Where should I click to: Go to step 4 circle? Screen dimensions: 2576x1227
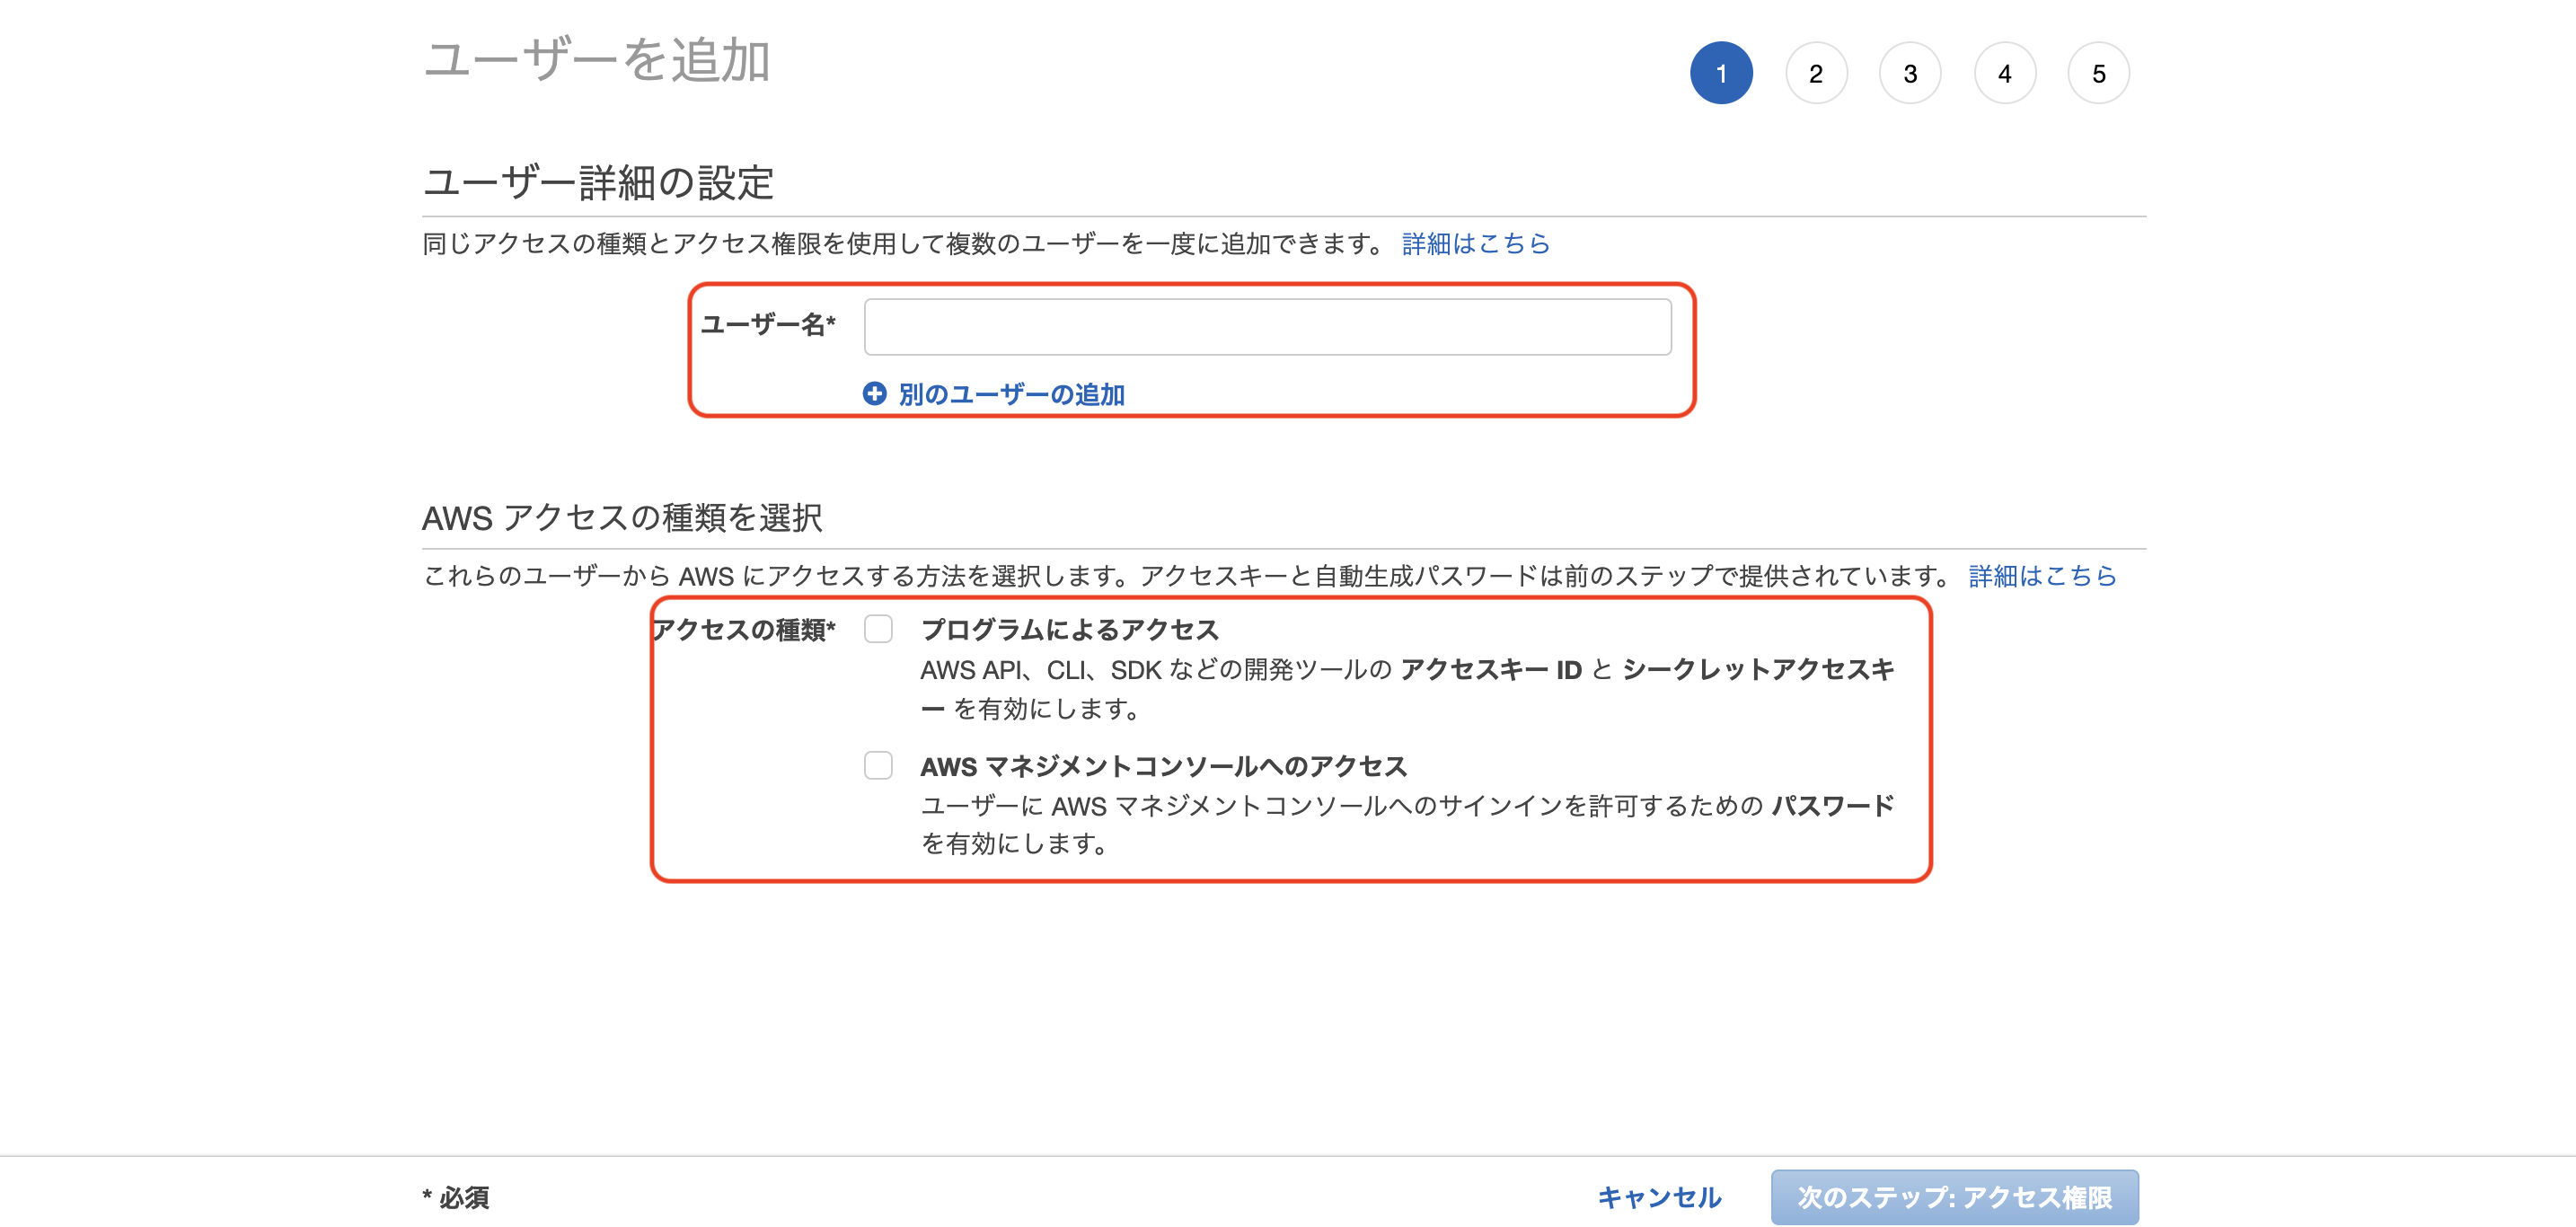pyautogui.click(x=2004, y=73)
